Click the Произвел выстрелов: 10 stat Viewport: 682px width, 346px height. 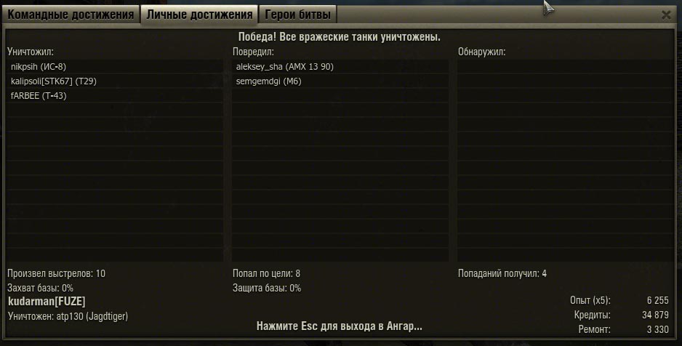[56, 273]
